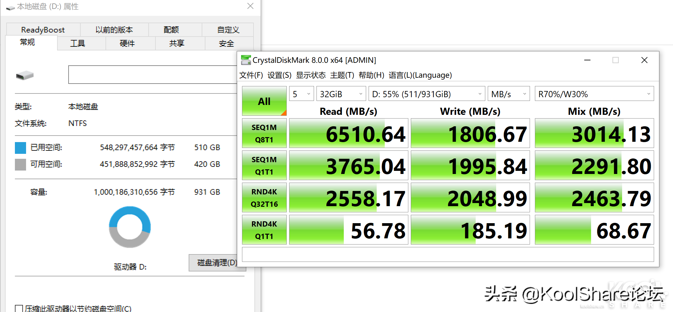Click the 6510.64 SEQ1M Q8T1 read result
The width and height of the screenshot is (673, 312).
point(348,133)
